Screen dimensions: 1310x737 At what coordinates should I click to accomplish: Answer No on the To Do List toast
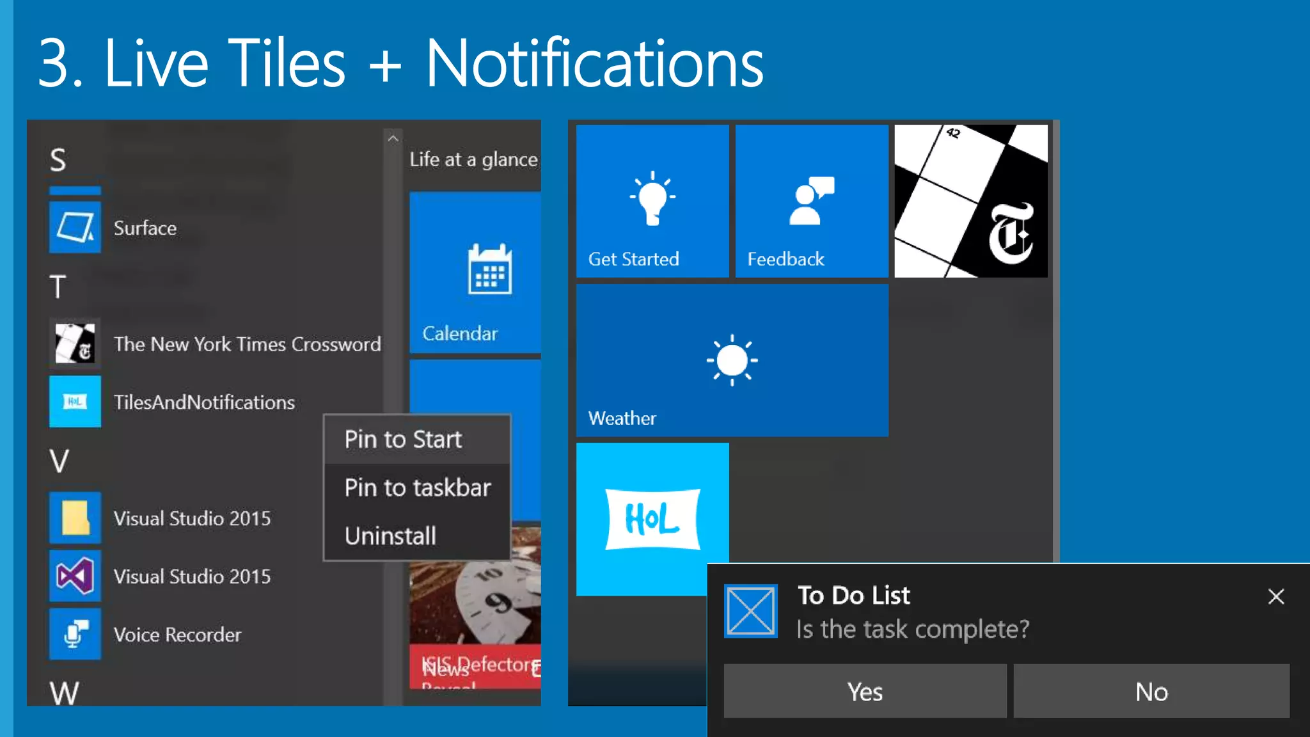click(x=1151, y=691)
